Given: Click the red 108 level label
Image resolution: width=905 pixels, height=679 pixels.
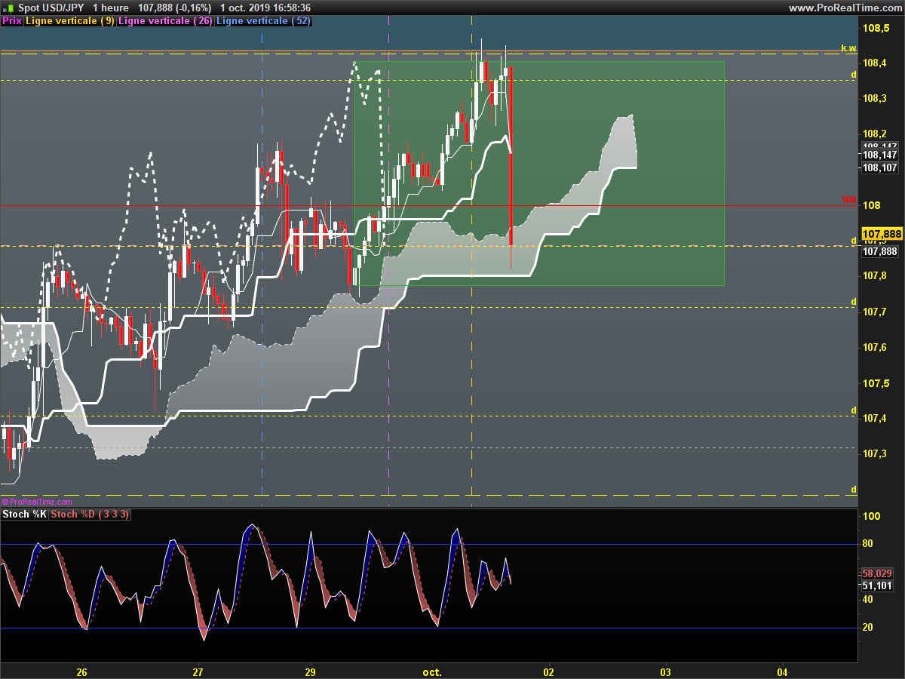Looking at the screenshot, I should (849, 200).
